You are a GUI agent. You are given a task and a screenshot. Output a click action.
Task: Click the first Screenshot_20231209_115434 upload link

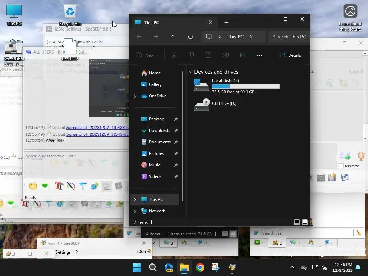coord(97,128)
